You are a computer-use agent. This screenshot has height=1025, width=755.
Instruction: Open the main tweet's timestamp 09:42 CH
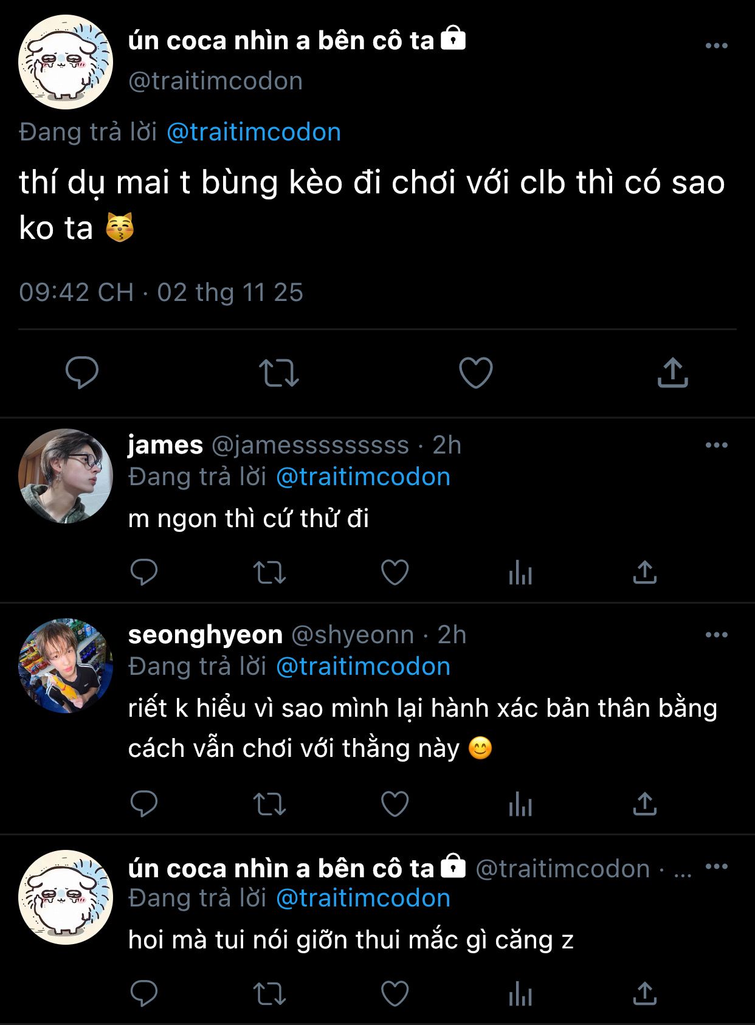coord(76,292)
